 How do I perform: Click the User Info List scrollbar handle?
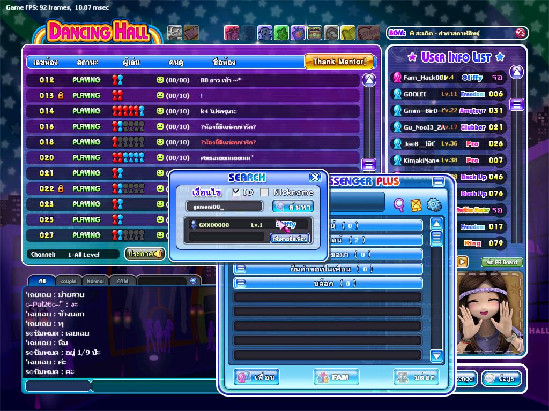[x=517, y=104]
